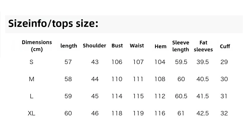
Task: Click the length column header
Action: point(69,46)
